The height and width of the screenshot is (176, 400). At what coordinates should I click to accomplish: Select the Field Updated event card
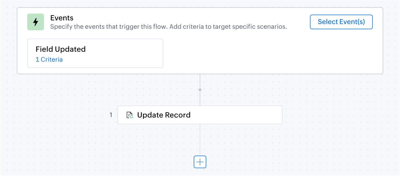click(95, 53)
